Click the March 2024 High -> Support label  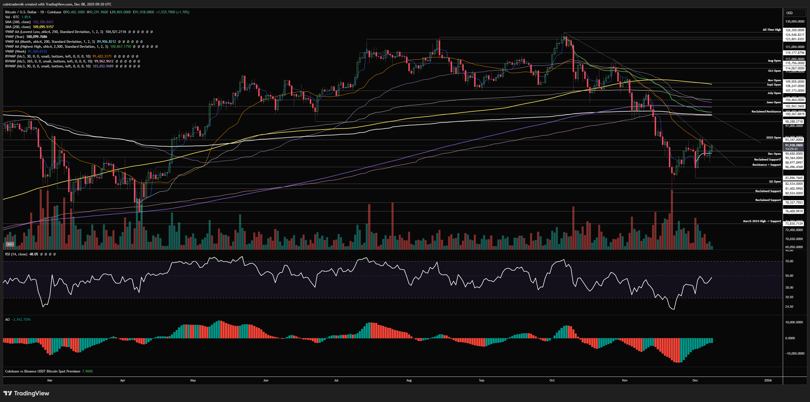(x=762, y=221)
